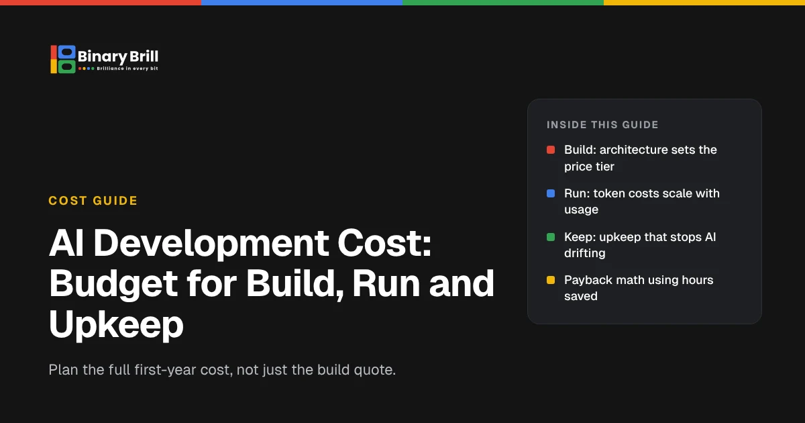Click the tagline 'Brilliance in every bit'
Screen dimensions: 805x423
(127, 68)
